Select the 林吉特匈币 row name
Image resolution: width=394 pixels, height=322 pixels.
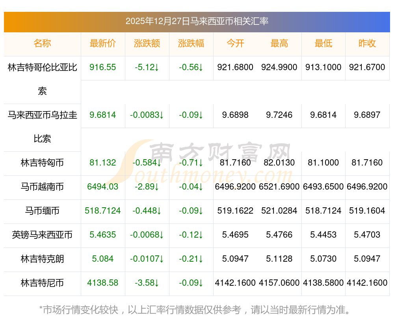[42, 163]
